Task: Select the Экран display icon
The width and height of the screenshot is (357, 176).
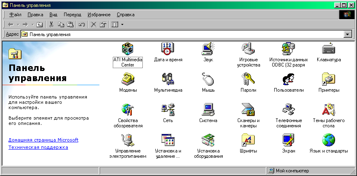Action: click(x=288, y=140)
